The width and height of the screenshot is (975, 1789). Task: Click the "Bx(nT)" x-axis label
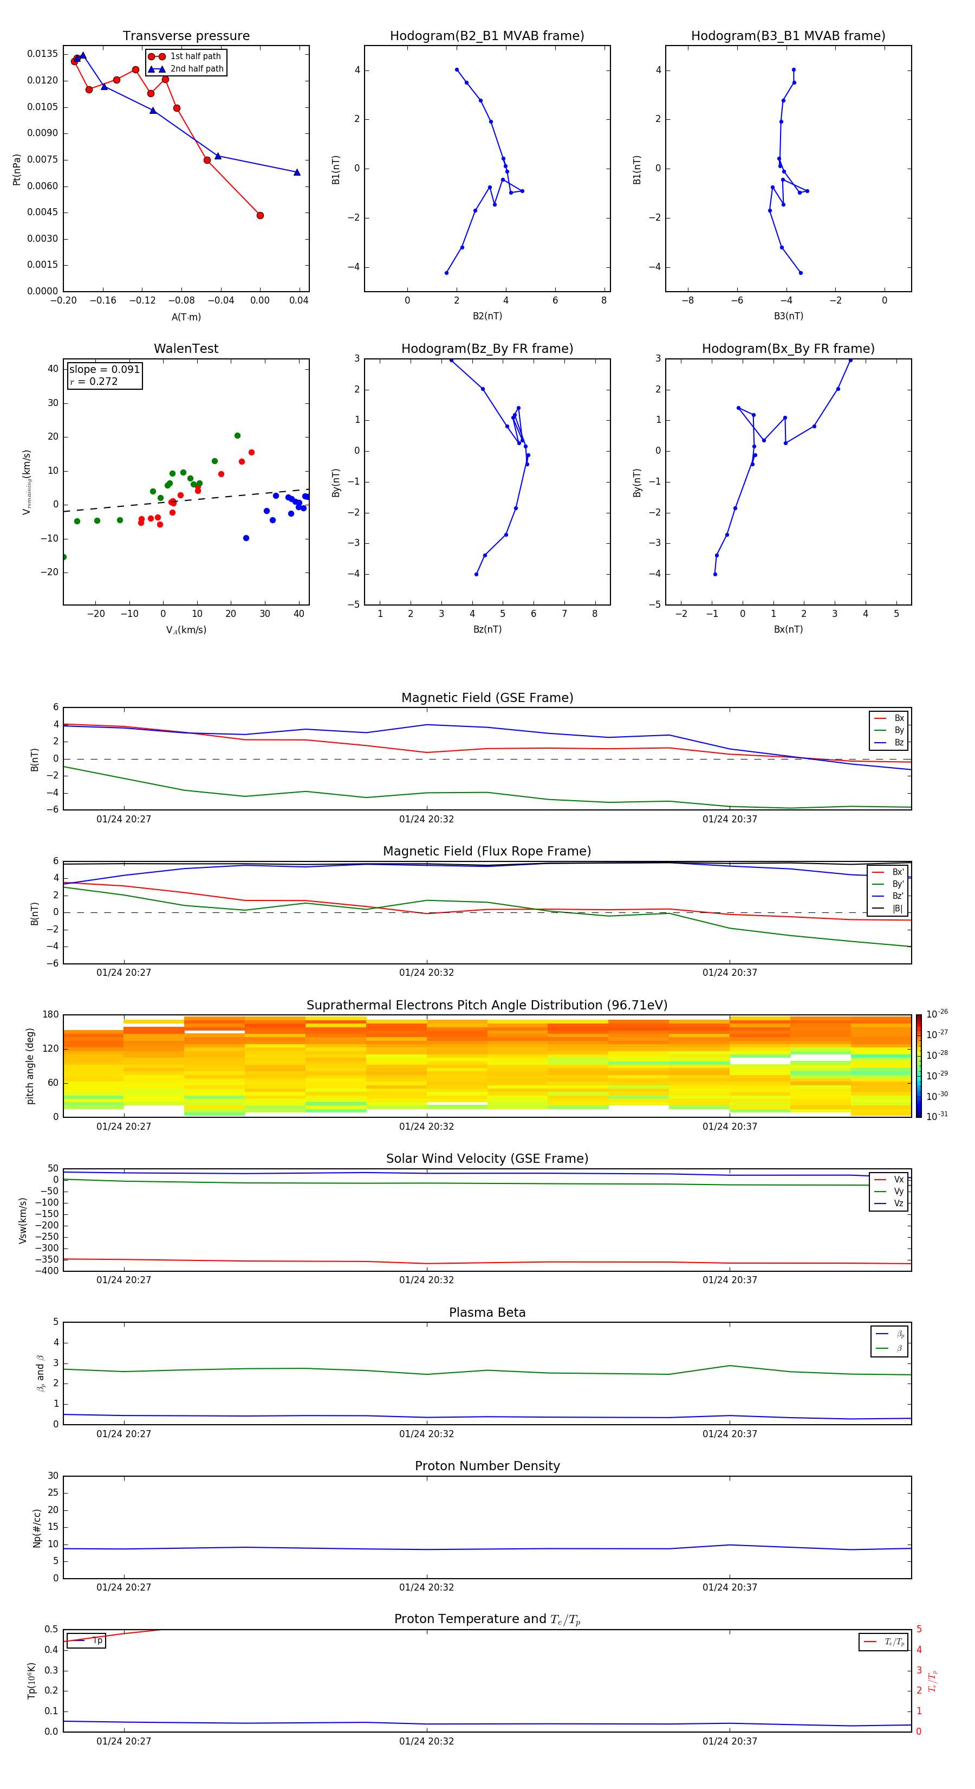[788, 629]
